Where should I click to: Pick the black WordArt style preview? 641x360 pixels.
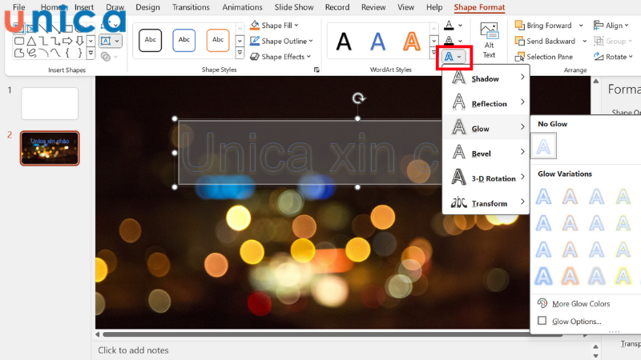(344, 41)
